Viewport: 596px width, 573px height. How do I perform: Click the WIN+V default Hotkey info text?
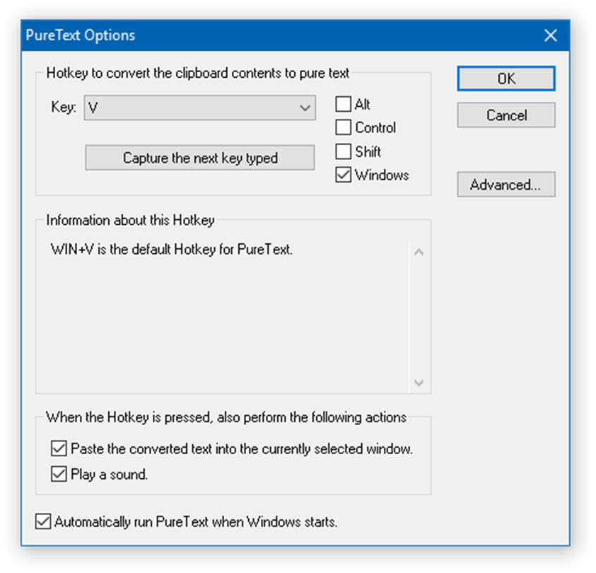tap(171, 250)
